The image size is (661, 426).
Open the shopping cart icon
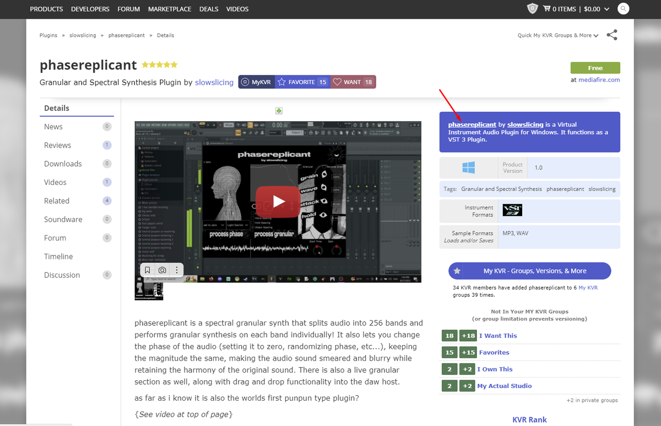tap(546, 9)
